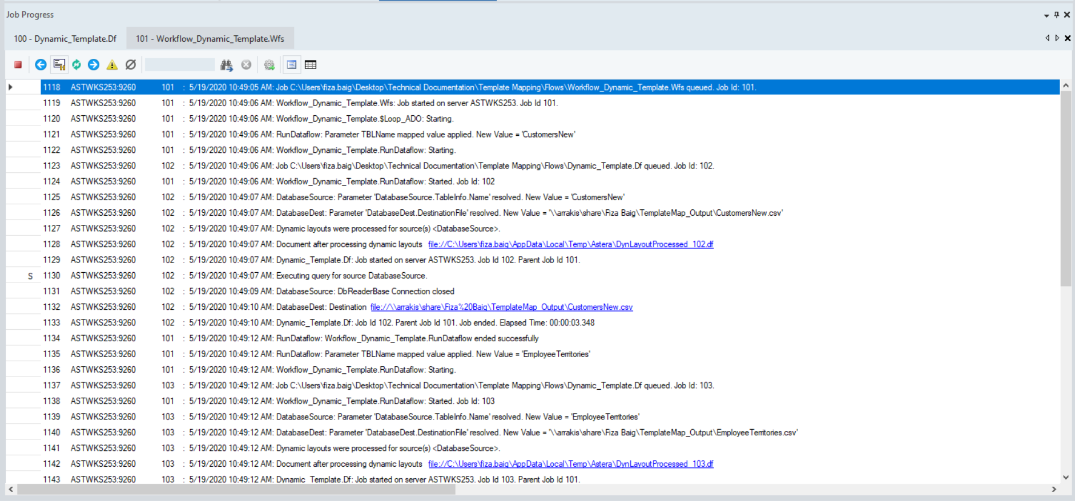Click the binoculars find icon
This screenshot has width=1075, height=501.
point(227,65)
